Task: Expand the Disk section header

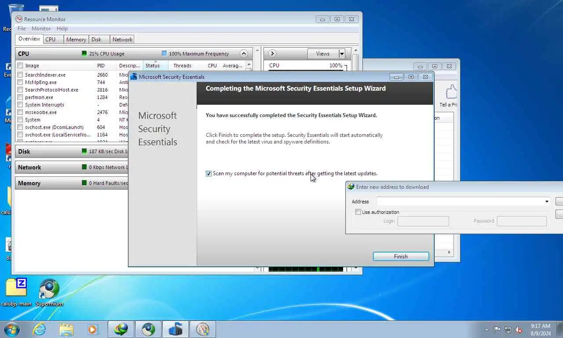Action: (72, 151)
